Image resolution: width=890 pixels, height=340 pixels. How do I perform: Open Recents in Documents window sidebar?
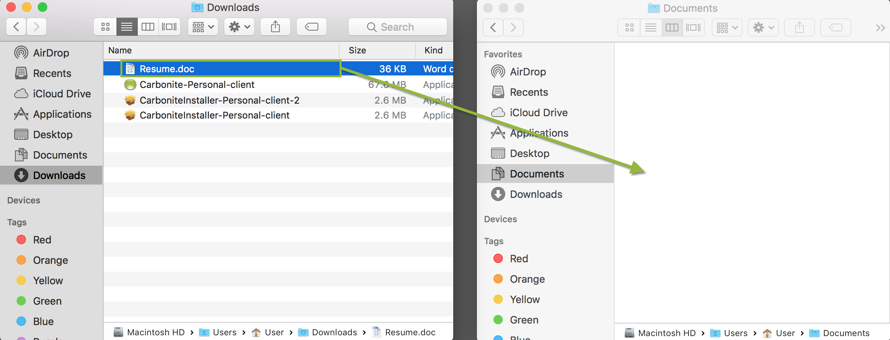coord(545,92)
